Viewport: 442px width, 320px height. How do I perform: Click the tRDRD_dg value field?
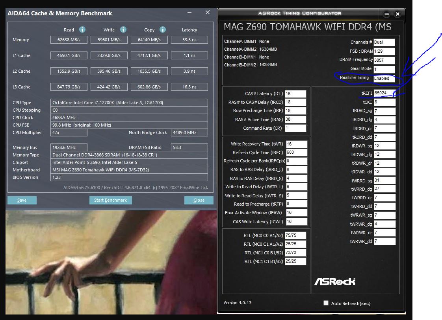[384, 120]
